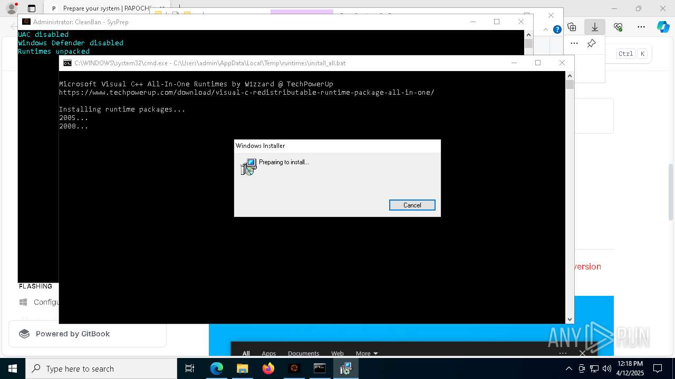Open File Explorer from taskbar
This screenshot has width=675, height=379.
pyautogui.click(x=242, y=368)
